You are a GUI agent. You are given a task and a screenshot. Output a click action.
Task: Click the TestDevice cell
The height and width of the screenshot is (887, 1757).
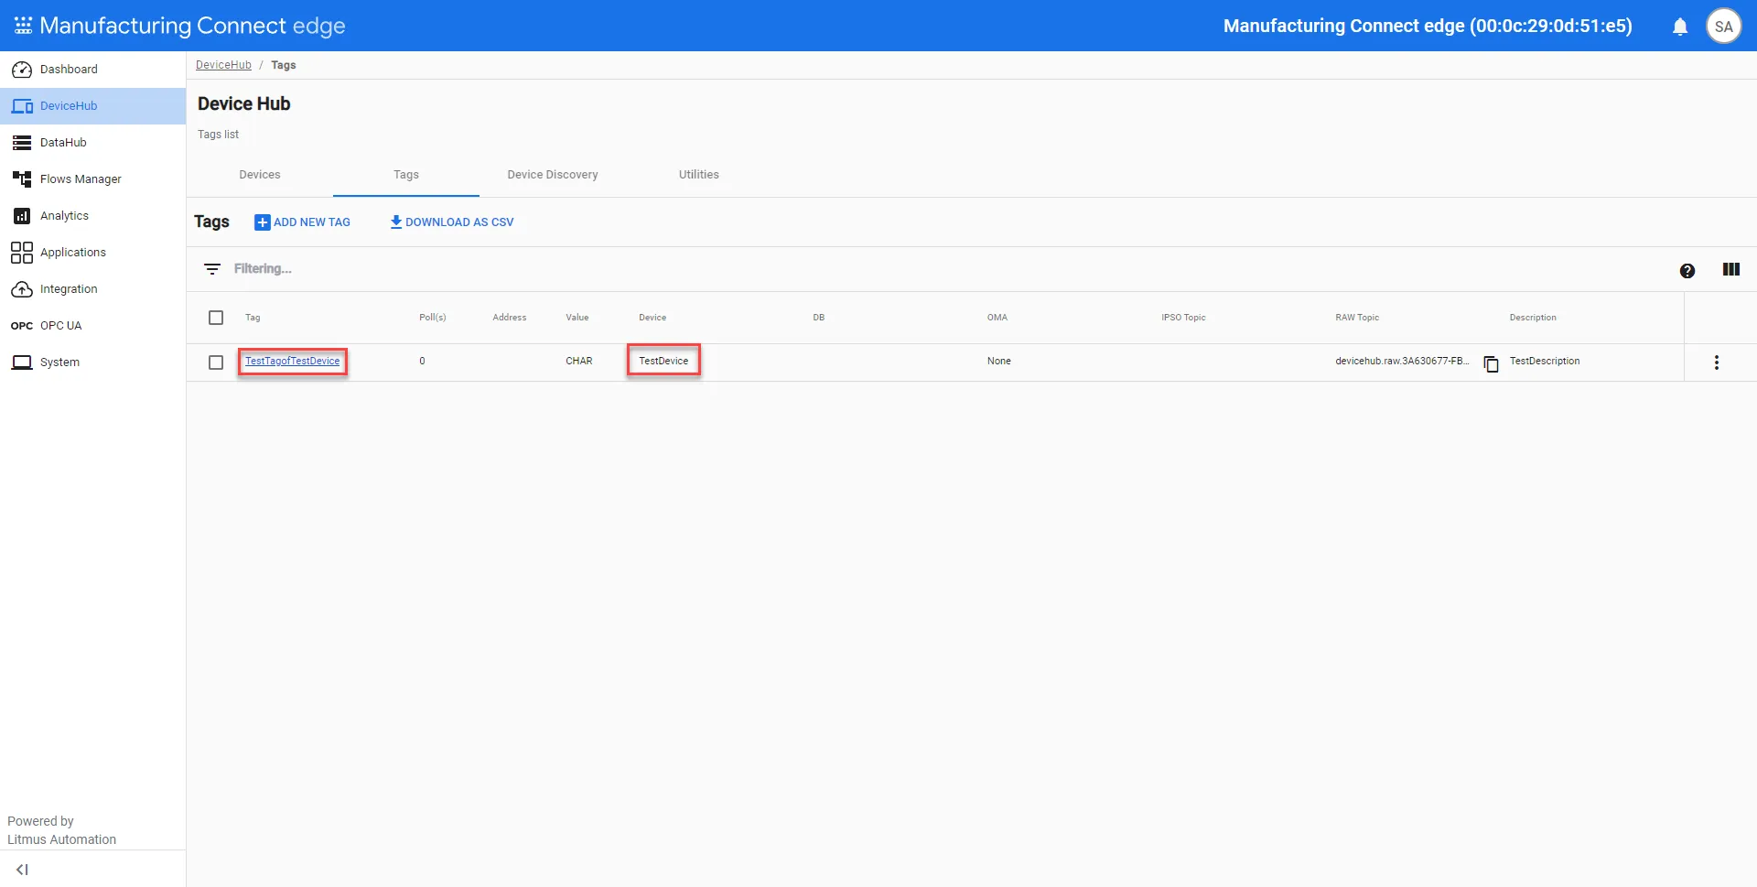[x=663, y=361]
